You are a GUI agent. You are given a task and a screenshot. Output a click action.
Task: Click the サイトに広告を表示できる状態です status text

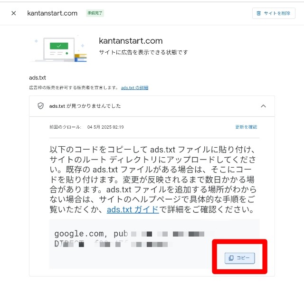coord(143,52)
